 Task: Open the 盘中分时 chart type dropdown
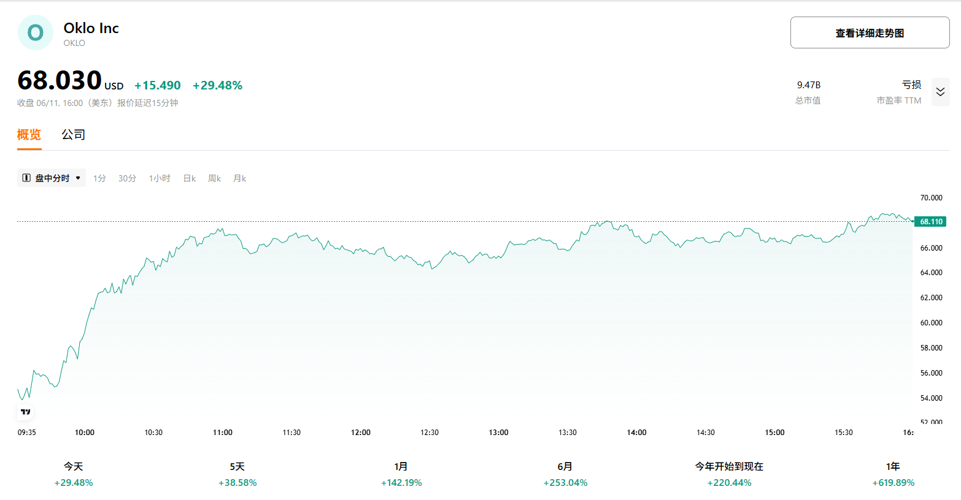pyautogui.click(x=52, y=178)
